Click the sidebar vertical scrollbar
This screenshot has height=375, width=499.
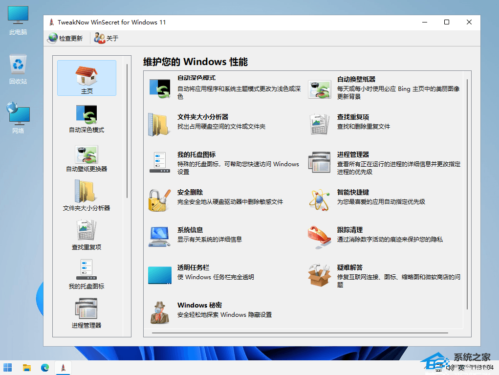click(127, 131)
